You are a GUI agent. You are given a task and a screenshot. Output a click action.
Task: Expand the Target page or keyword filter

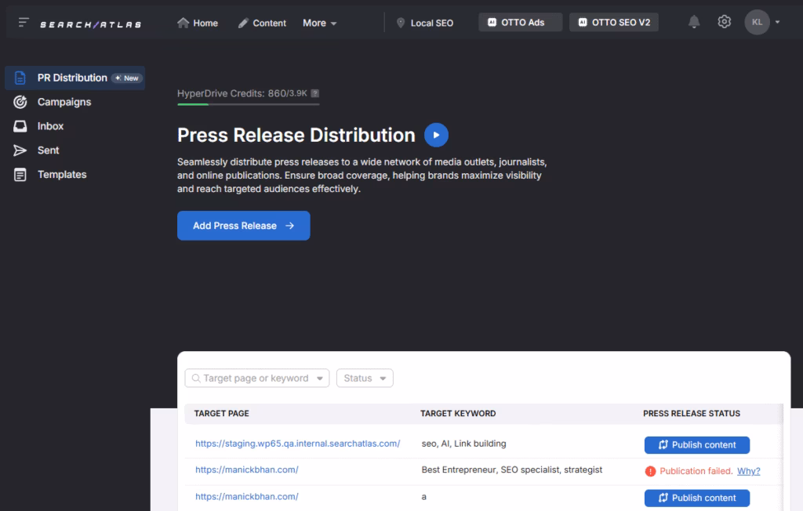coord(256,378)
